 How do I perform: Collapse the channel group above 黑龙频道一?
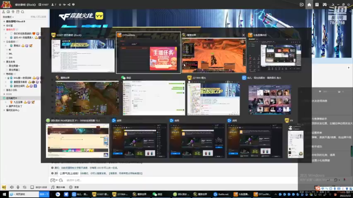pos(4,62)
